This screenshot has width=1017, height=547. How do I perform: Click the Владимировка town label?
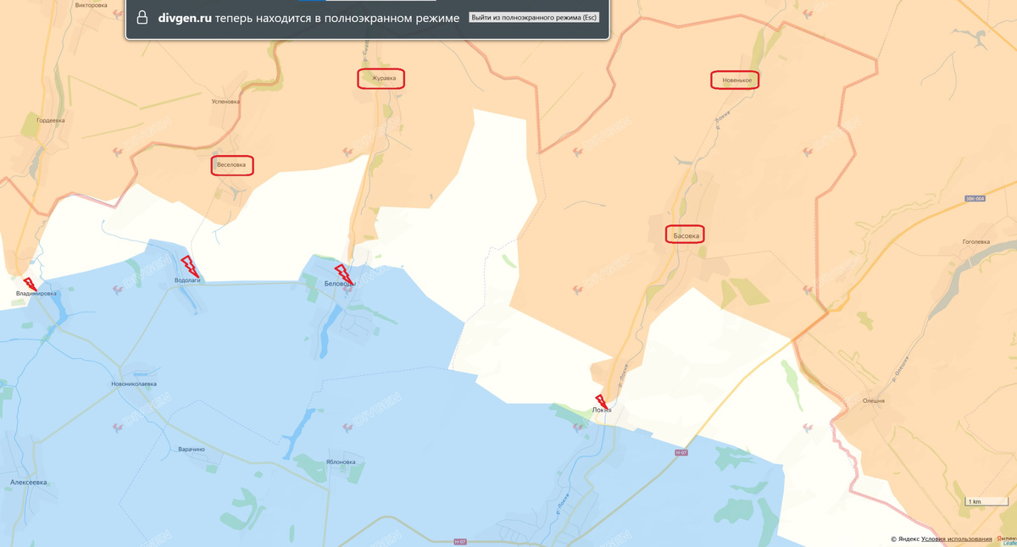tap(36, 294)
